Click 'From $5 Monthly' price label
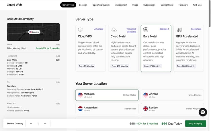Viewport: 211px width, 132px height. click(x=87, y=66)
